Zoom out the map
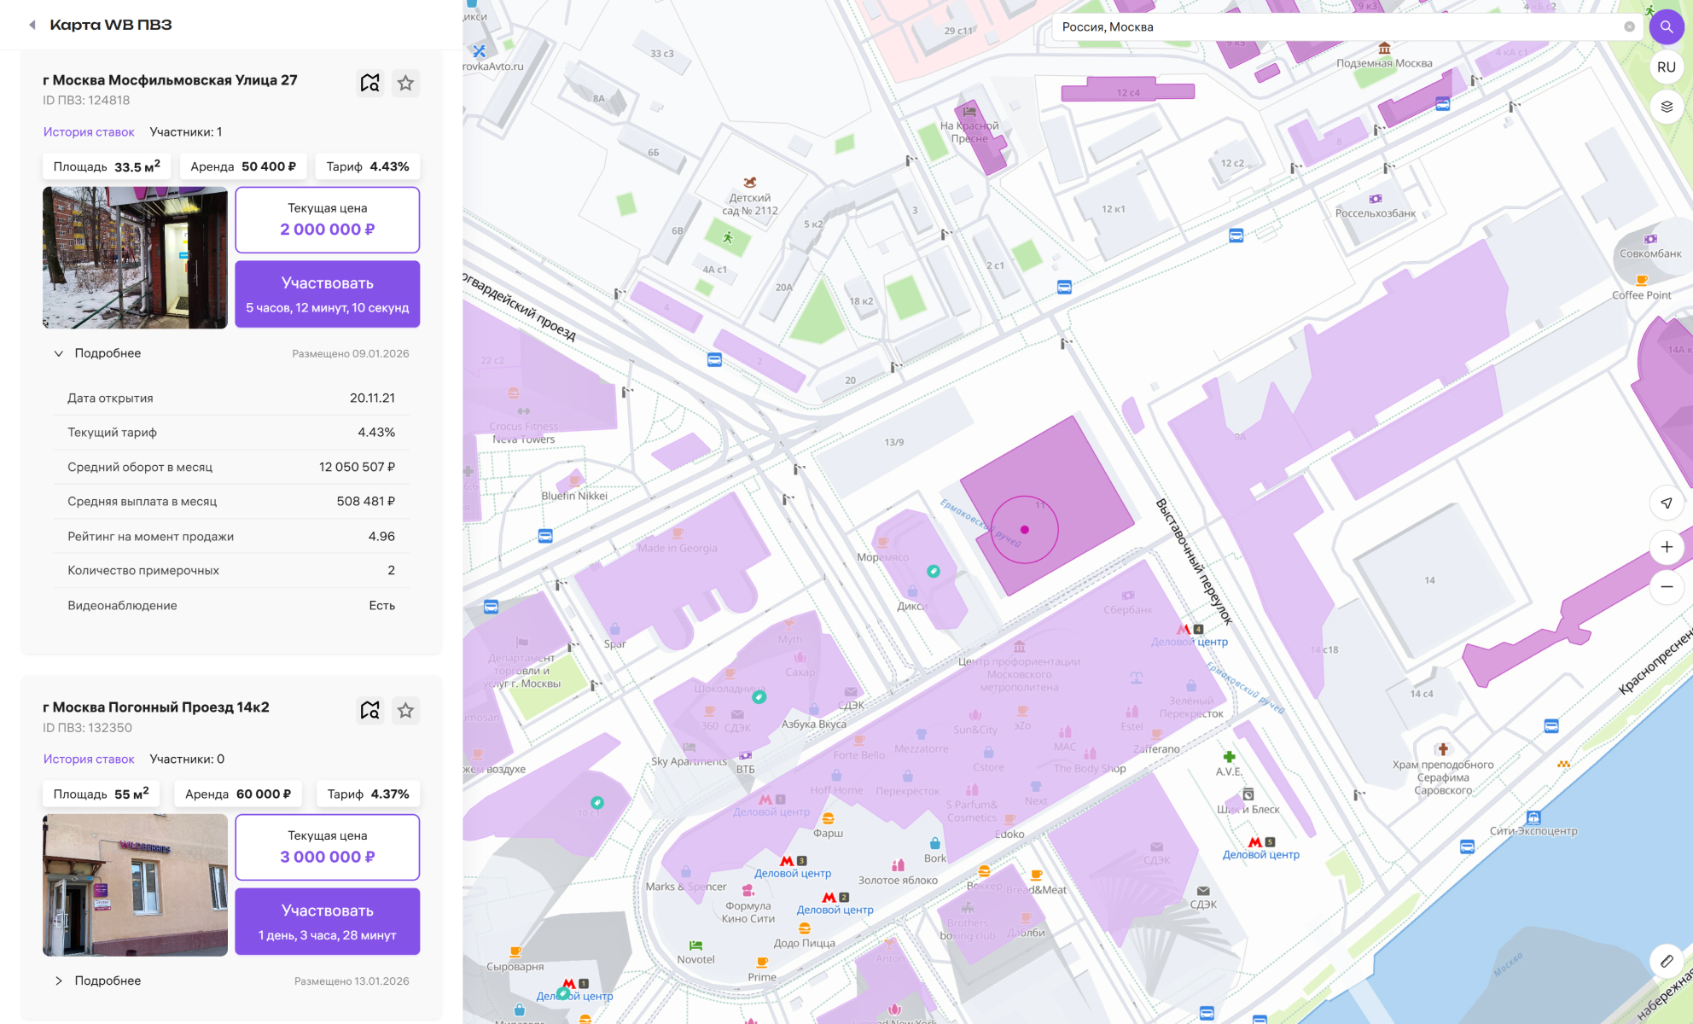This screenshot has height=1024, width=1693. (1666, 587)
